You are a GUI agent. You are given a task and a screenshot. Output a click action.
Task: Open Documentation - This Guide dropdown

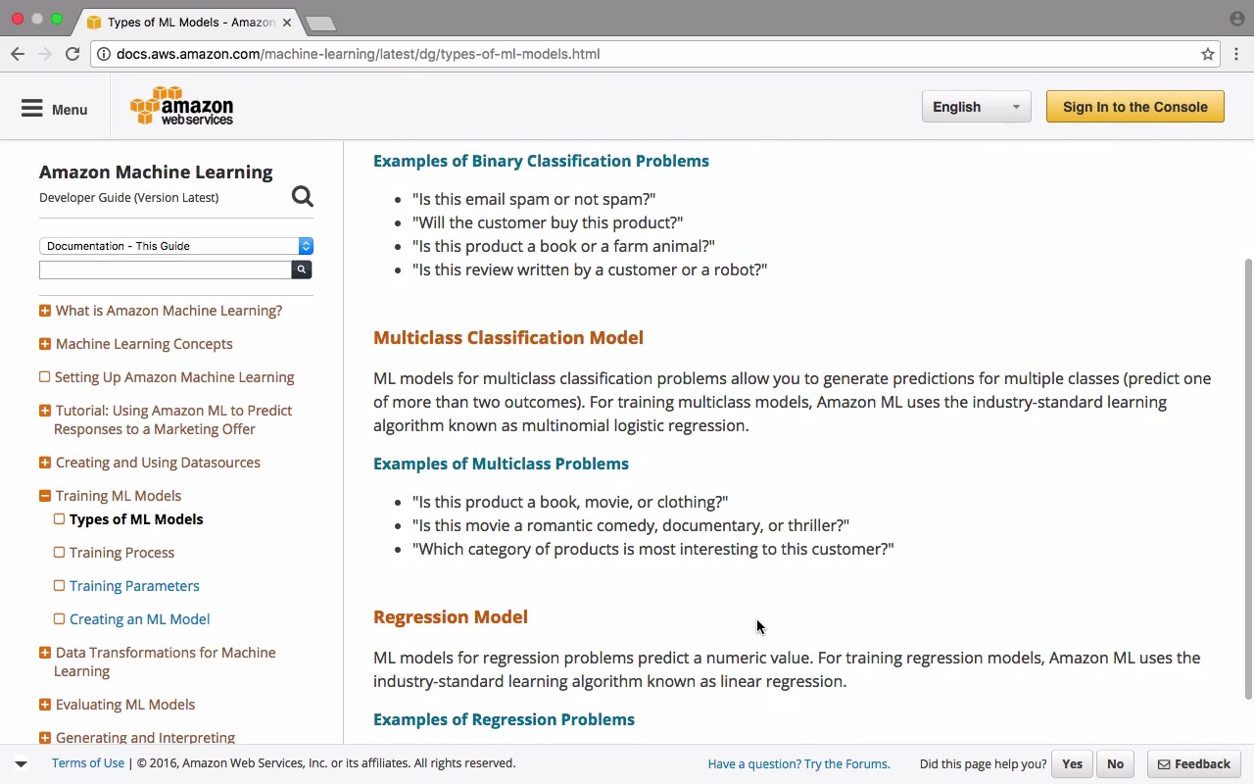176,246
